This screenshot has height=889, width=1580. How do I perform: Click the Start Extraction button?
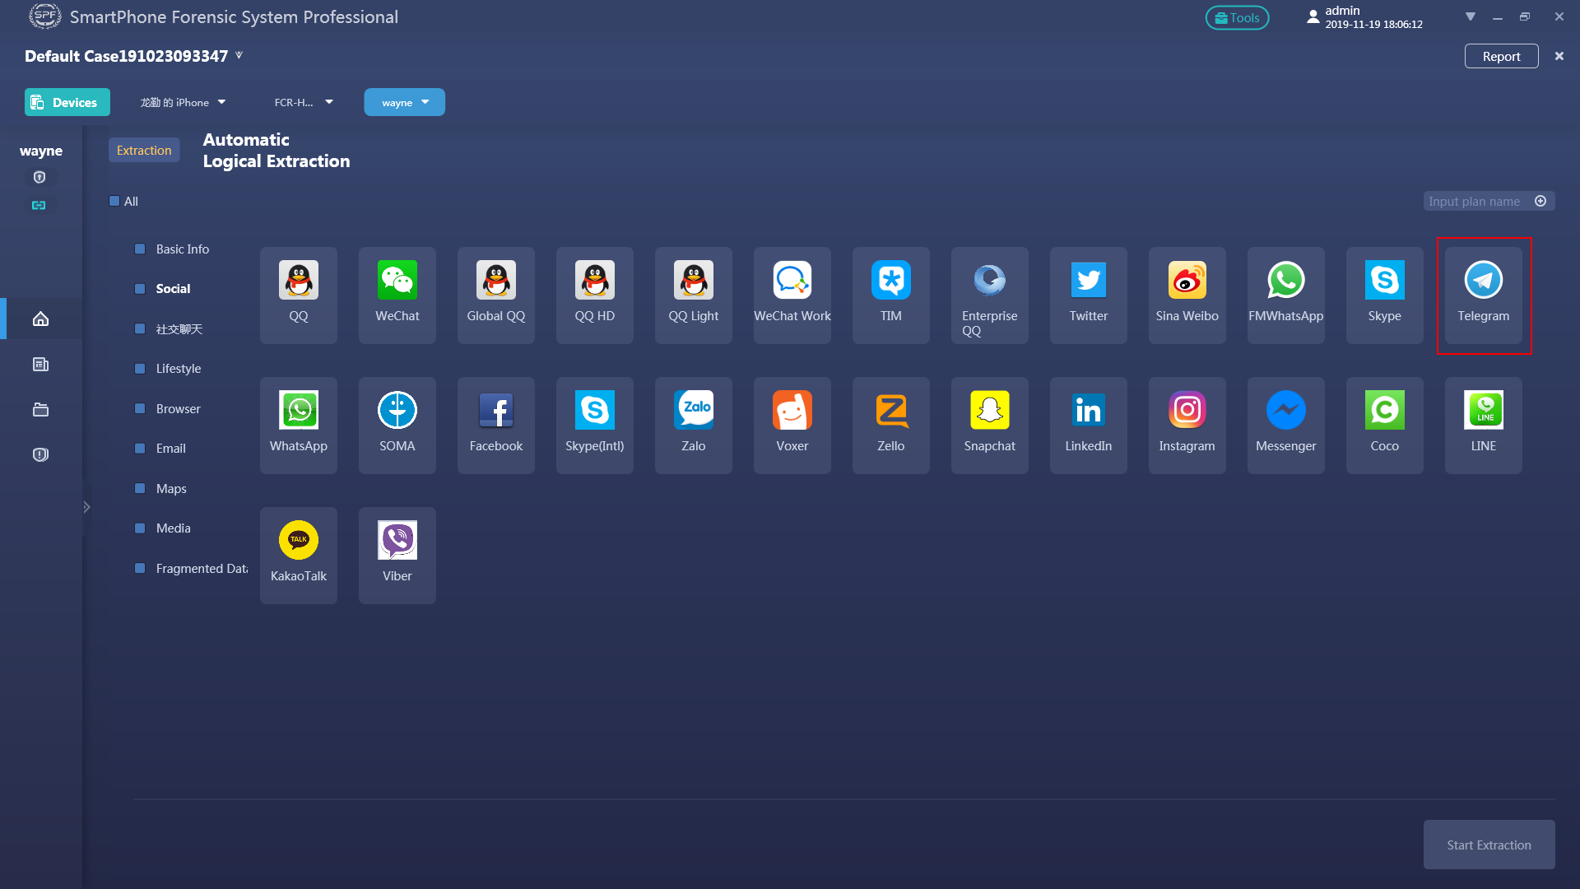tap(1489, 845)
